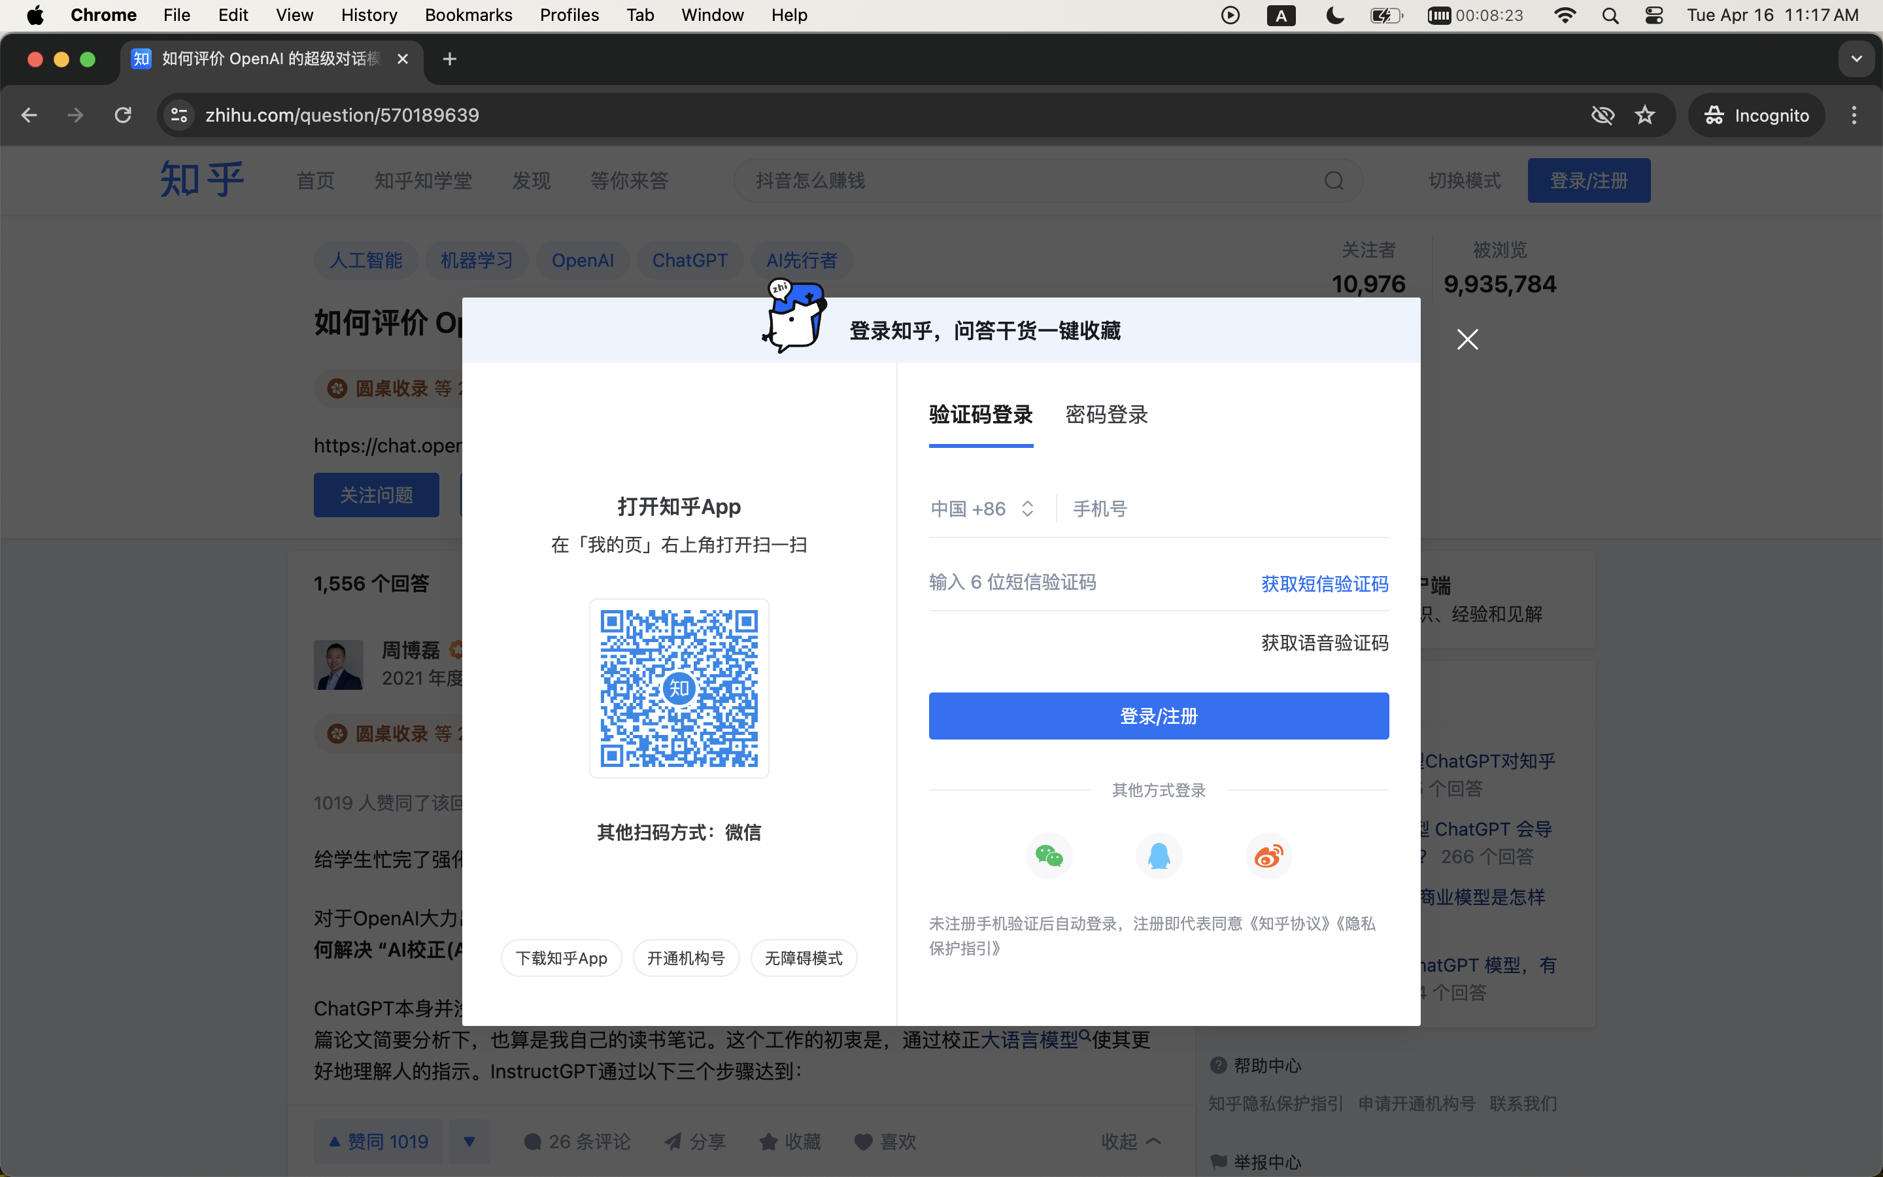Open the View menu
1883x1177 pixels.
294,15
